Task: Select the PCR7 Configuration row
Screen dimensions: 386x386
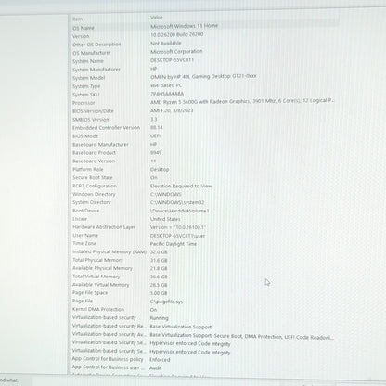Action: click(x=204, y=186)
